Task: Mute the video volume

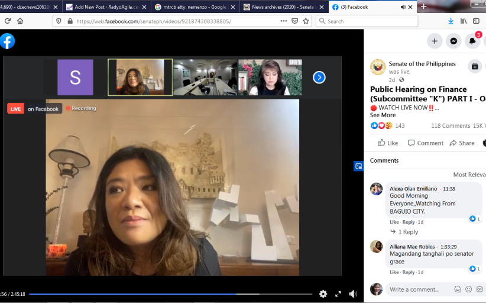Action: 353,294
